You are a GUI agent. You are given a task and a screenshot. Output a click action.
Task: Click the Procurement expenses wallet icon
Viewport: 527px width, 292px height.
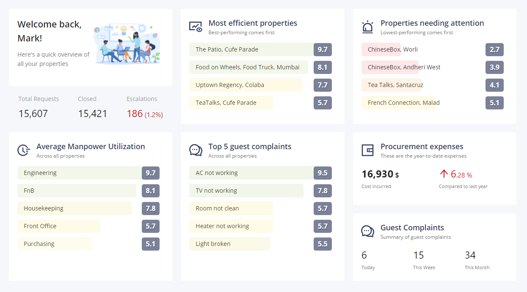(367, 150)
